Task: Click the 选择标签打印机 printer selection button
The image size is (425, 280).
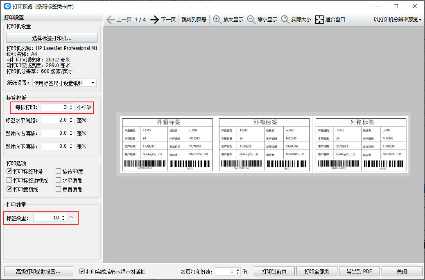Action: (x=52, y=38)
